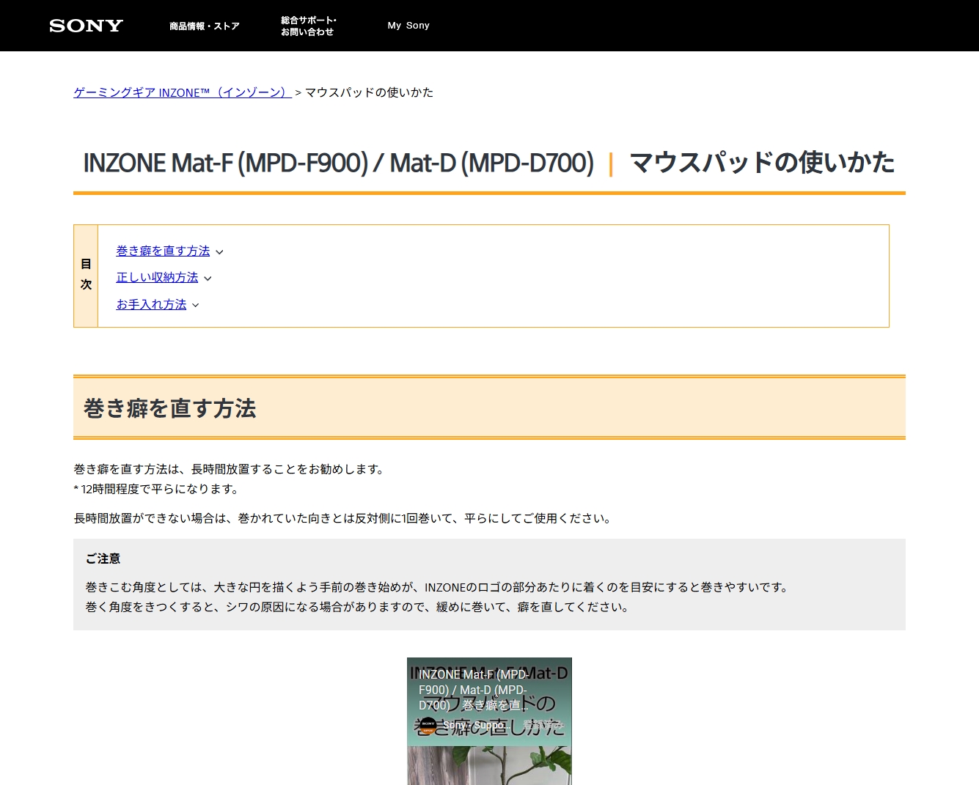Open 商品情報・ストア menu
This screenshot has height=785, width=979.
(x=205, y=26)
